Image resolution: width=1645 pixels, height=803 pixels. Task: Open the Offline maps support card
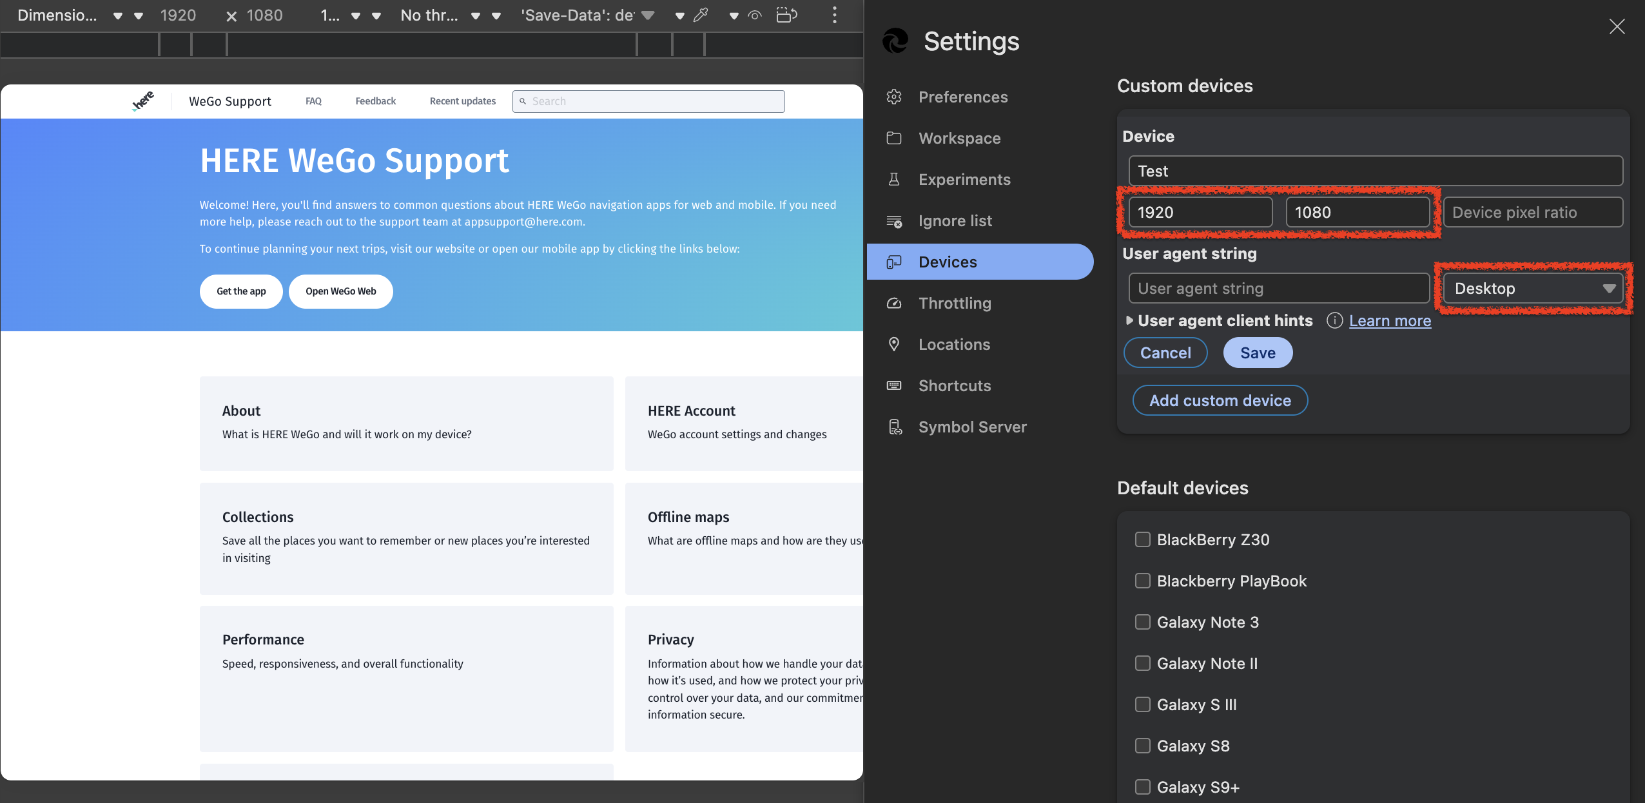tap(744, 538)
